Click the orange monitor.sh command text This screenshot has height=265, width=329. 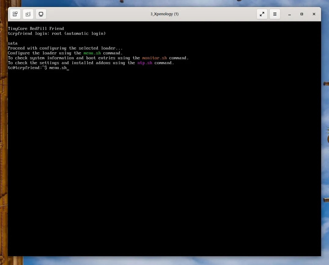pos(154,58)
